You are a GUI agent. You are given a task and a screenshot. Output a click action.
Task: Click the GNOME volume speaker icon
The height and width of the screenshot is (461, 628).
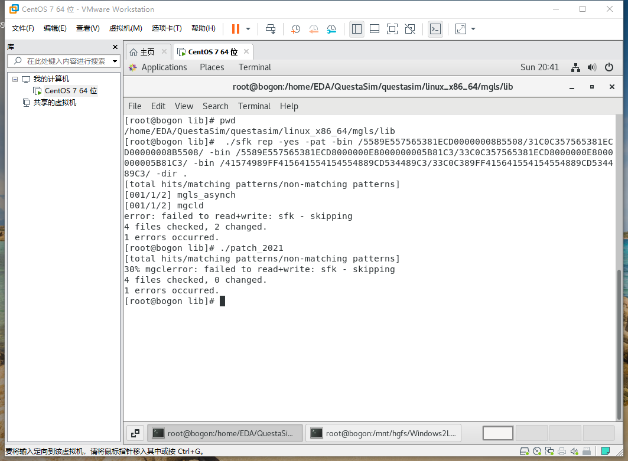(x=592, y=67)
